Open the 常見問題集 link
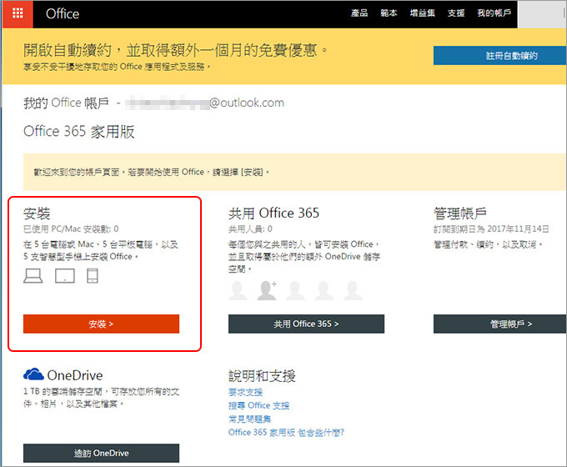Screen dimensions: 567x467 250,419
